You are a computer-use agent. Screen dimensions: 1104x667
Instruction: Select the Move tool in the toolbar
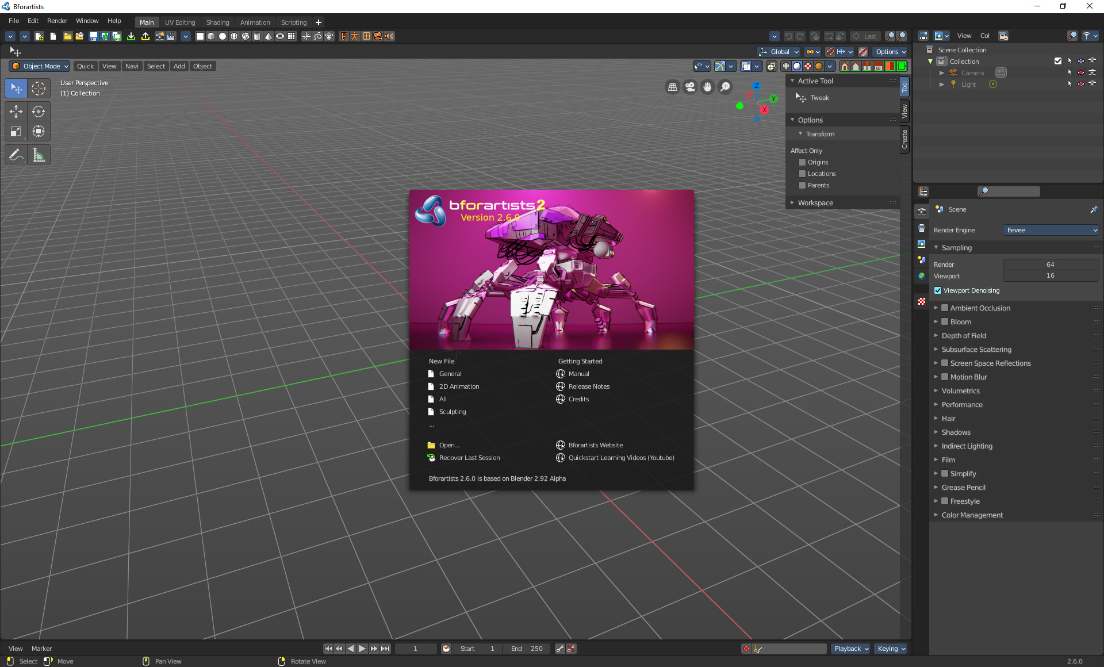pyautogui.click(x=16, y=111)
